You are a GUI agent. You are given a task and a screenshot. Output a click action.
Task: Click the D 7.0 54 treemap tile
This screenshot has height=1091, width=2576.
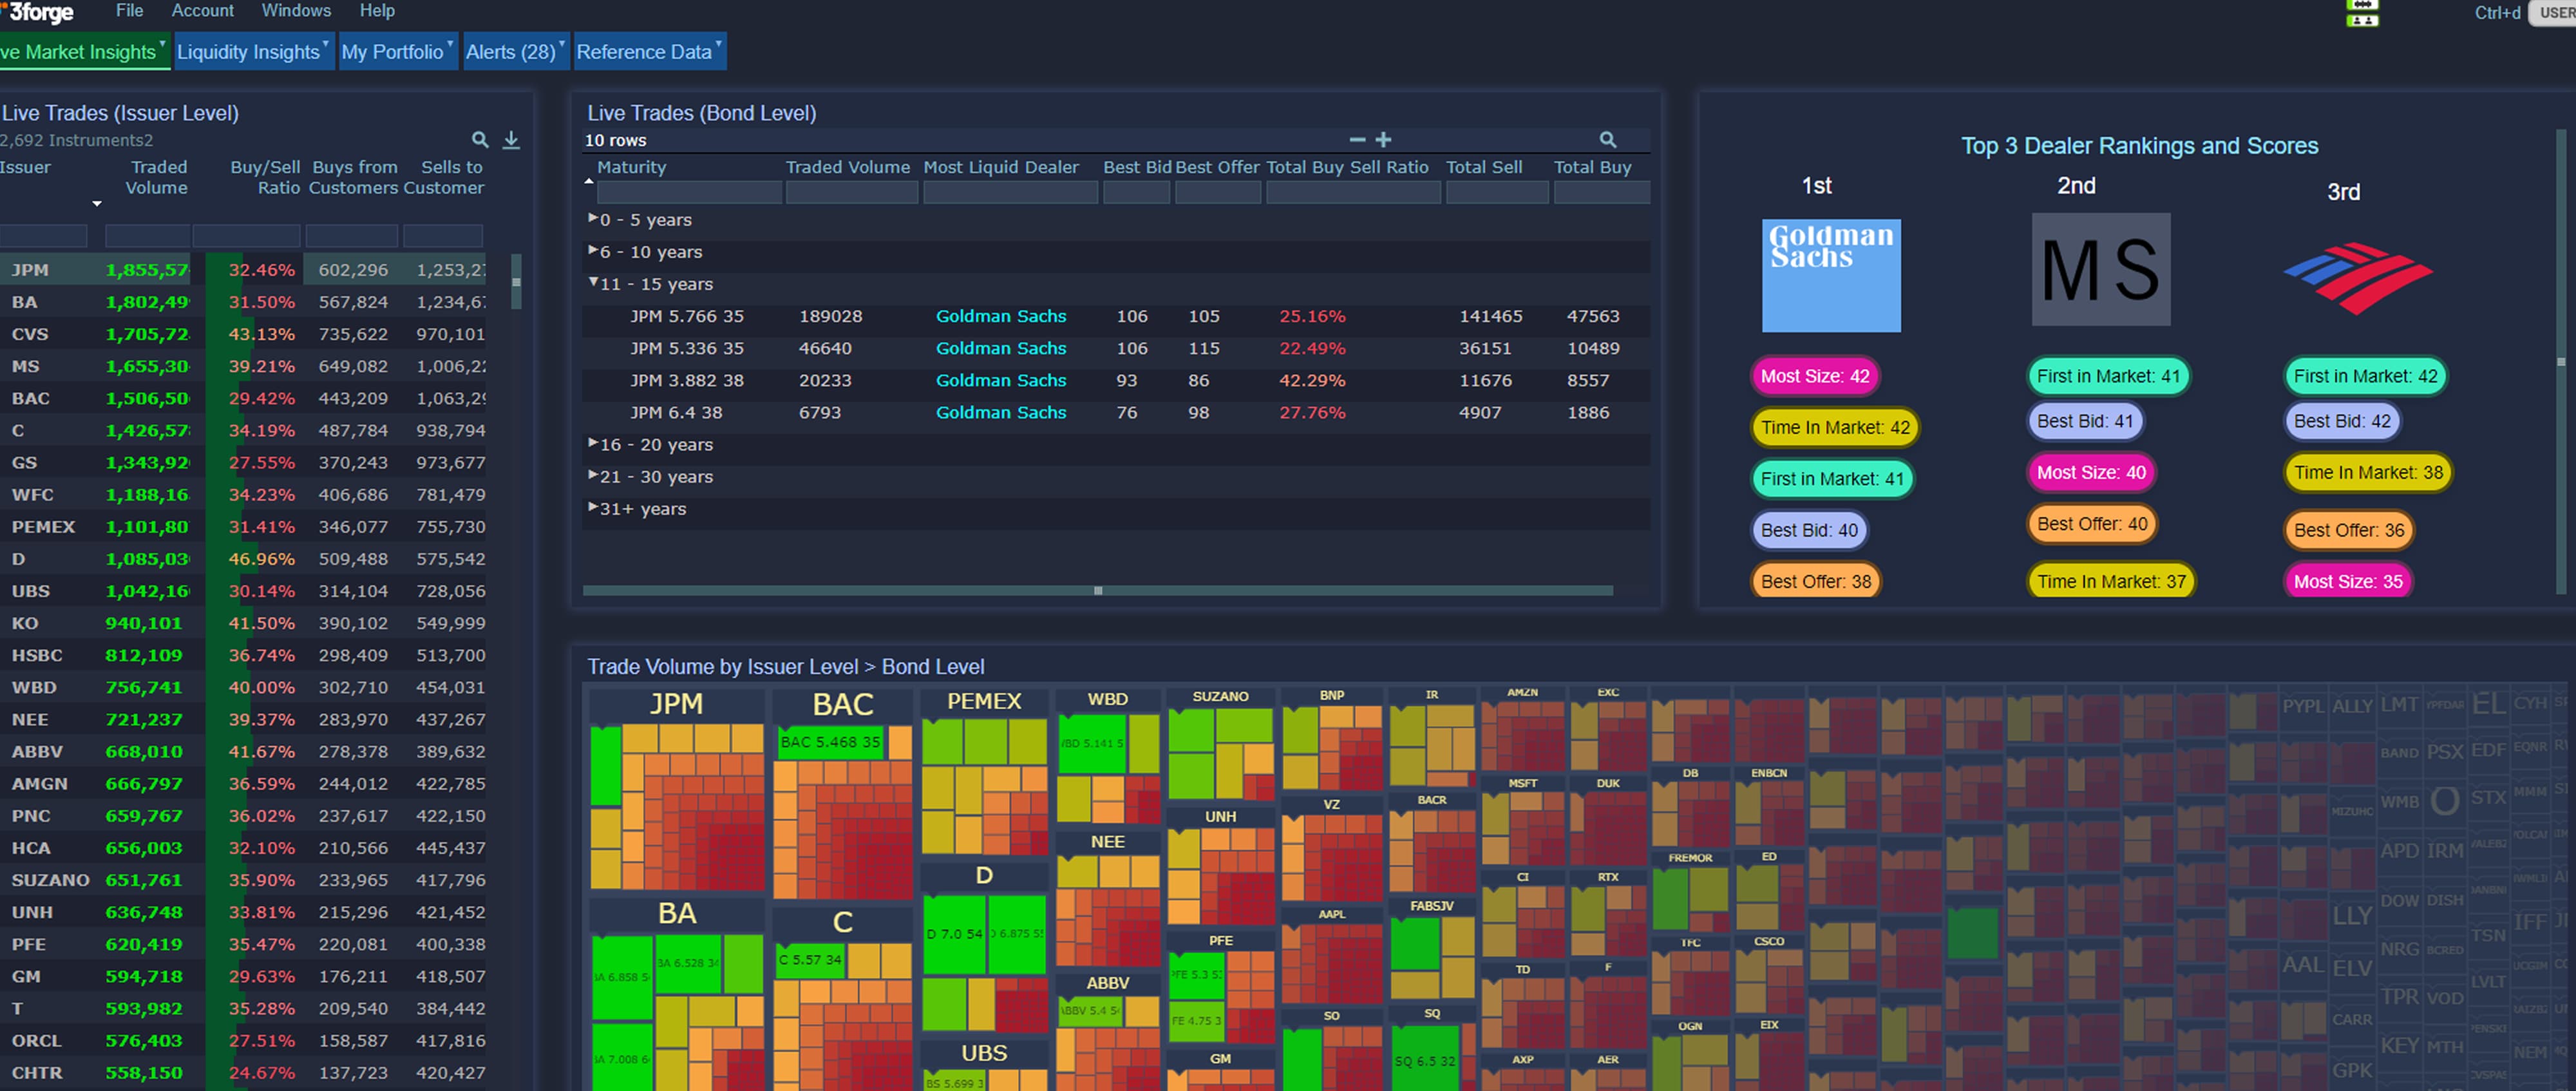pyautogui.click(x=953, y=934)
